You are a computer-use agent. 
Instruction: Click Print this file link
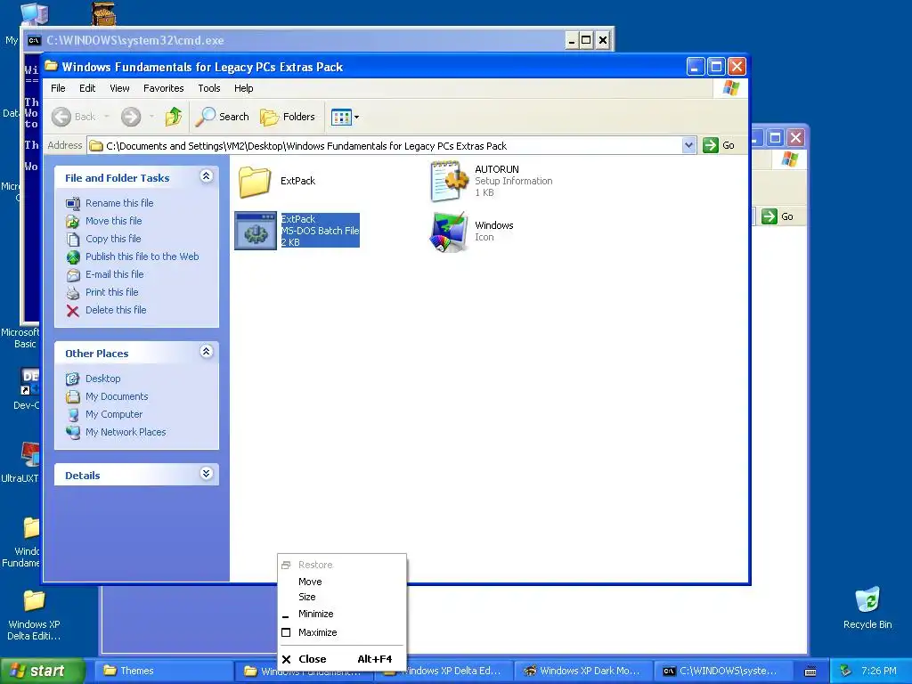pyautogui.click(x=111, y=292)
